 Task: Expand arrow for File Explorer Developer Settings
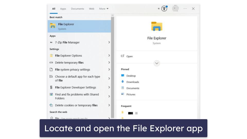[x=109, y=87]
